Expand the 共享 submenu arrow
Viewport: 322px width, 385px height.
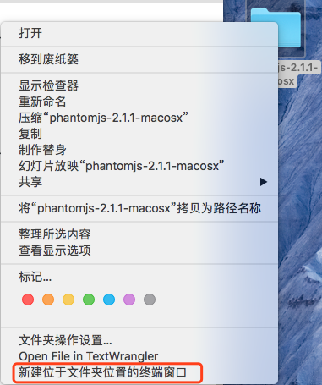pos(264,182)
